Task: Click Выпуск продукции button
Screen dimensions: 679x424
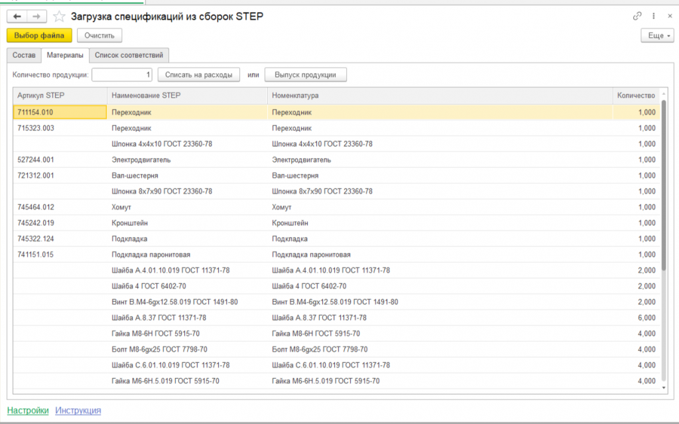Action: pos(305,74)
